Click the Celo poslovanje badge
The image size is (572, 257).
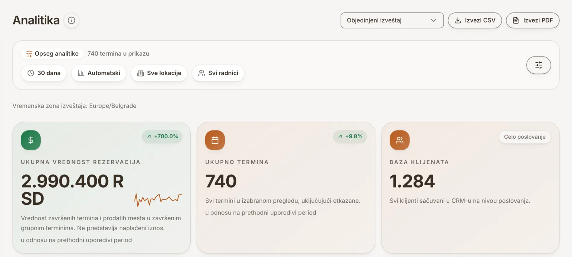[x=524, y=137]
